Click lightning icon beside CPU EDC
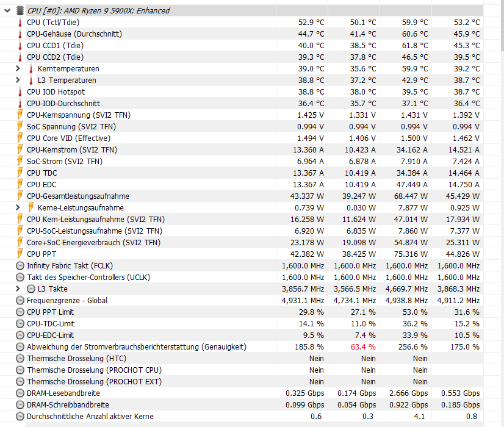This screenshot has height=427, width=504. (x=20, y=184)
